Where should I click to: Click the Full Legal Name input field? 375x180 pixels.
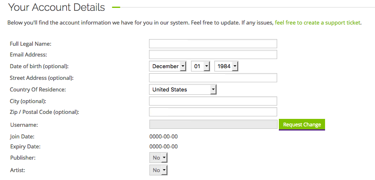click(213, 44)
